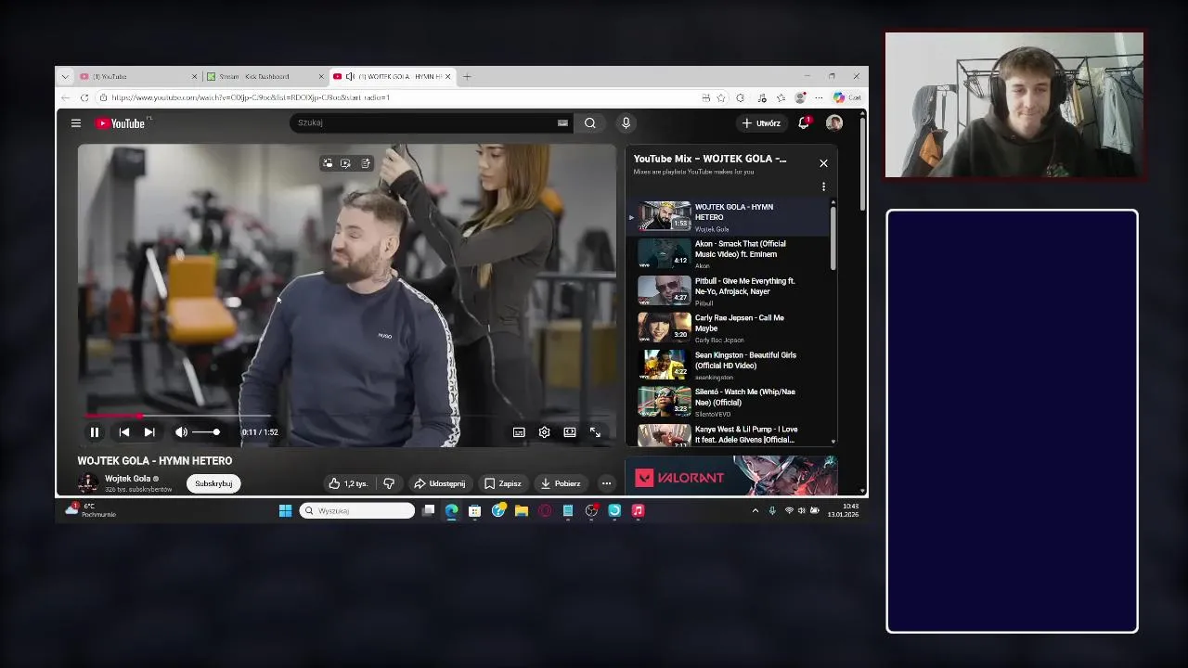Open the playlist panel three-dot options

[823, 186]
